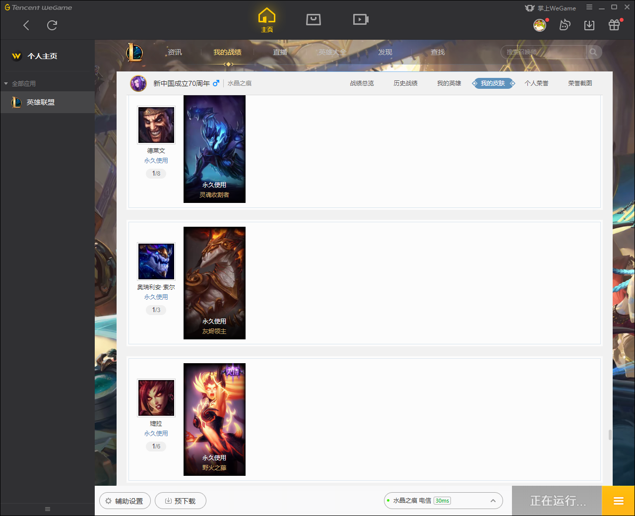Screen dimensions: 635x516
Task: Click the vertical scrollbar thumb
Action: tap(610, 435)
